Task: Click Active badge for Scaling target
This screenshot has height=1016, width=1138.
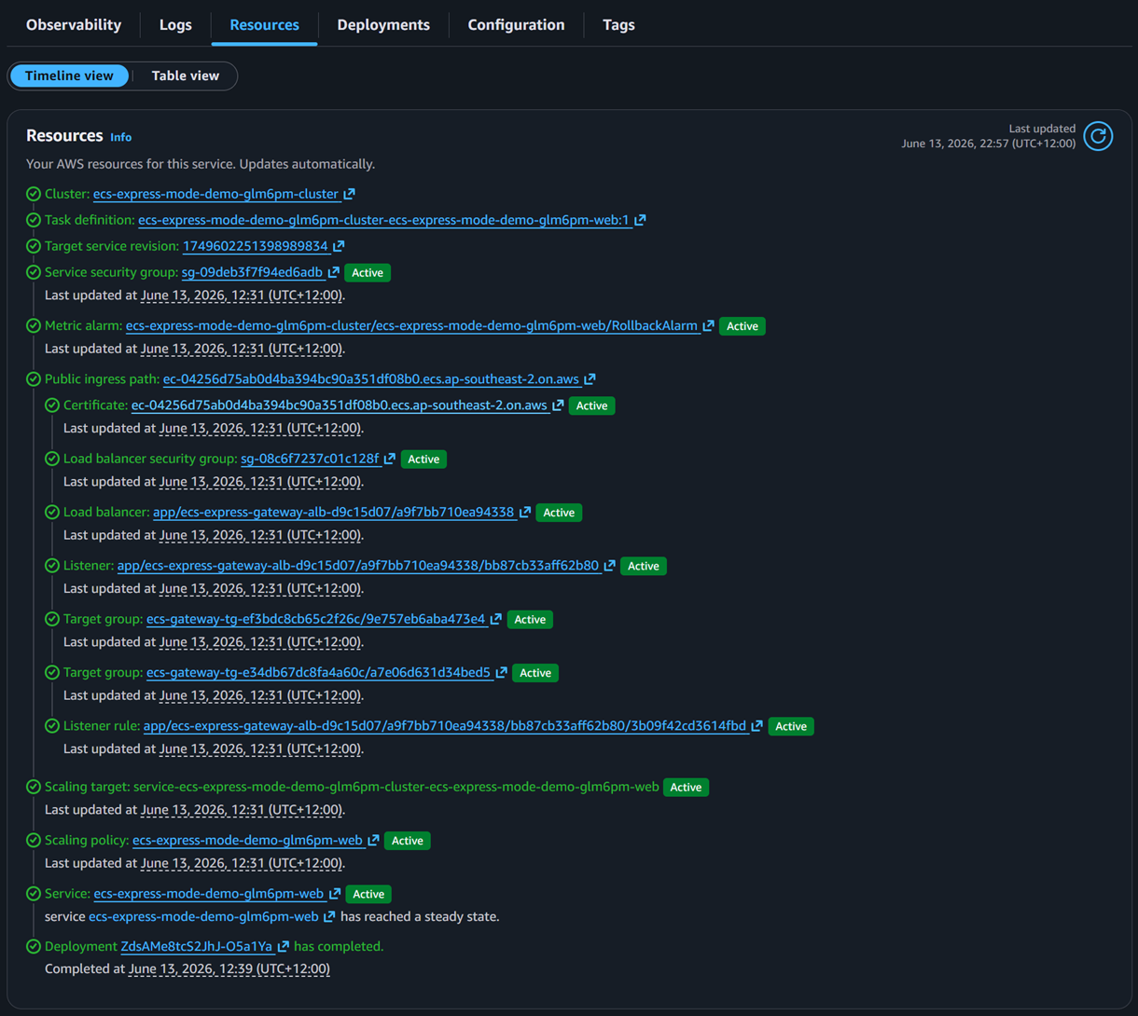Action: tap(686, 788)
